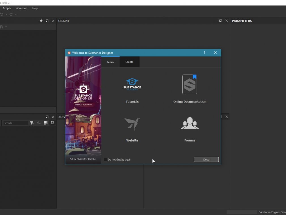Image resolution: width=286 pixels, height=215 pixels.
Task: Open the Undo history dropdown arrow
Action: [7, 14]
